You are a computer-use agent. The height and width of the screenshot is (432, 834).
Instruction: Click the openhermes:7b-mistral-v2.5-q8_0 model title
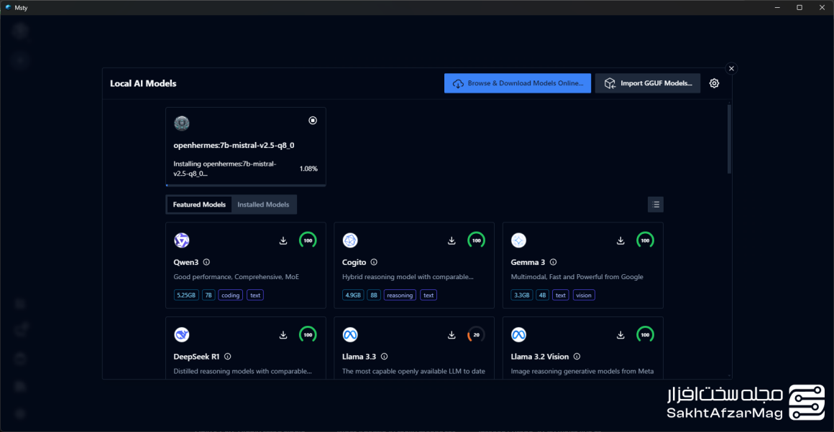(234, 146)
